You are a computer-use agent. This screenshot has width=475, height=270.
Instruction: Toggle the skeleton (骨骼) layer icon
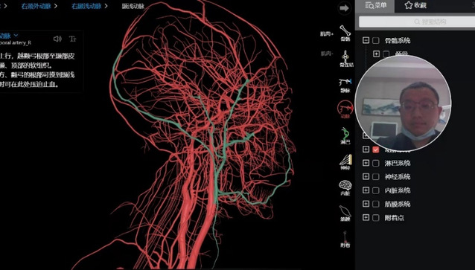(345, 33)
